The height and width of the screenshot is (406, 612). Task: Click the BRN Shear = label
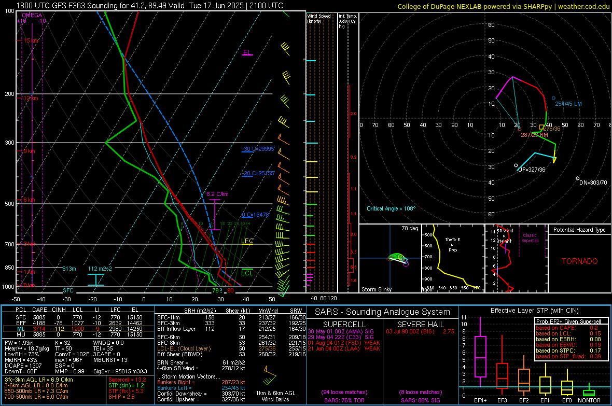(173, 362)
